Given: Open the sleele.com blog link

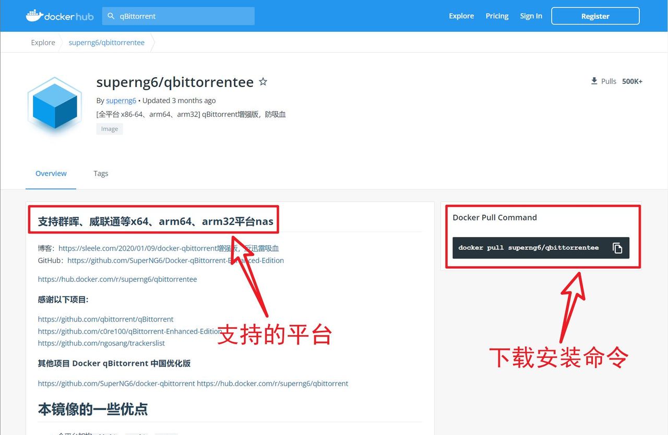Looking at the screenshot, I should (x=169, y=248).
